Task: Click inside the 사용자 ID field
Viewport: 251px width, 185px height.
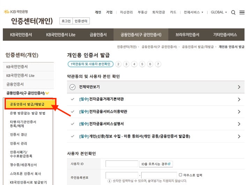Action: (122, 164)
